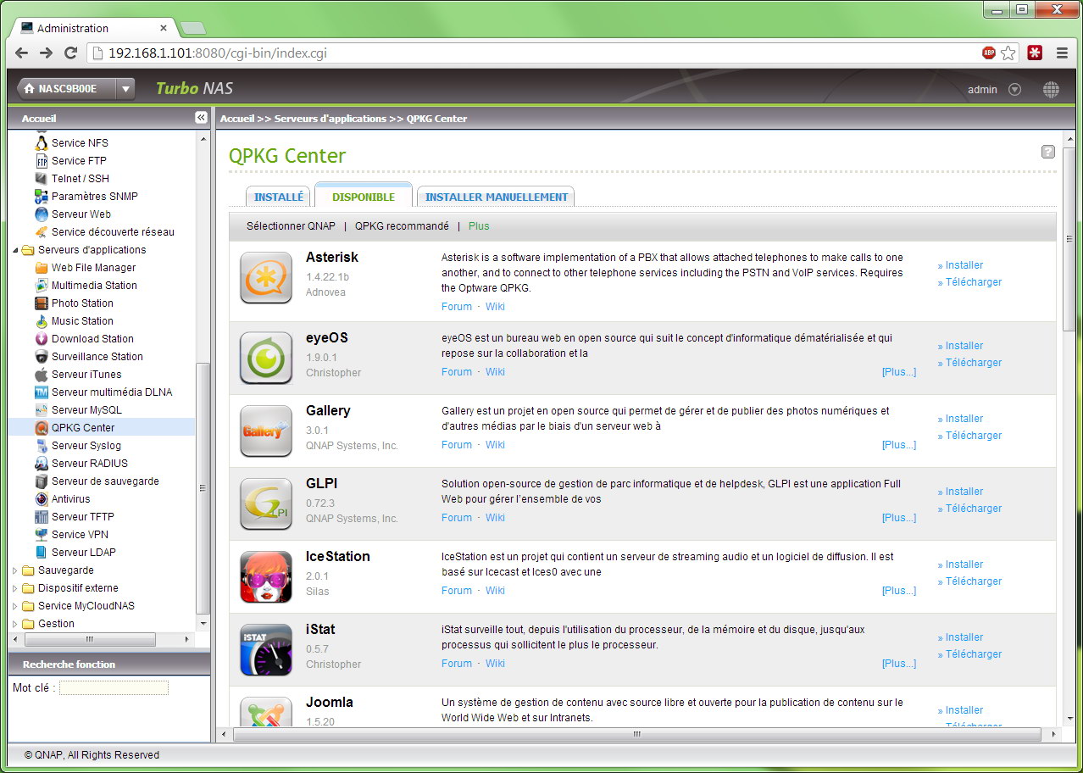Expand eyeOS description with [Plus...]

click(899, 372)
